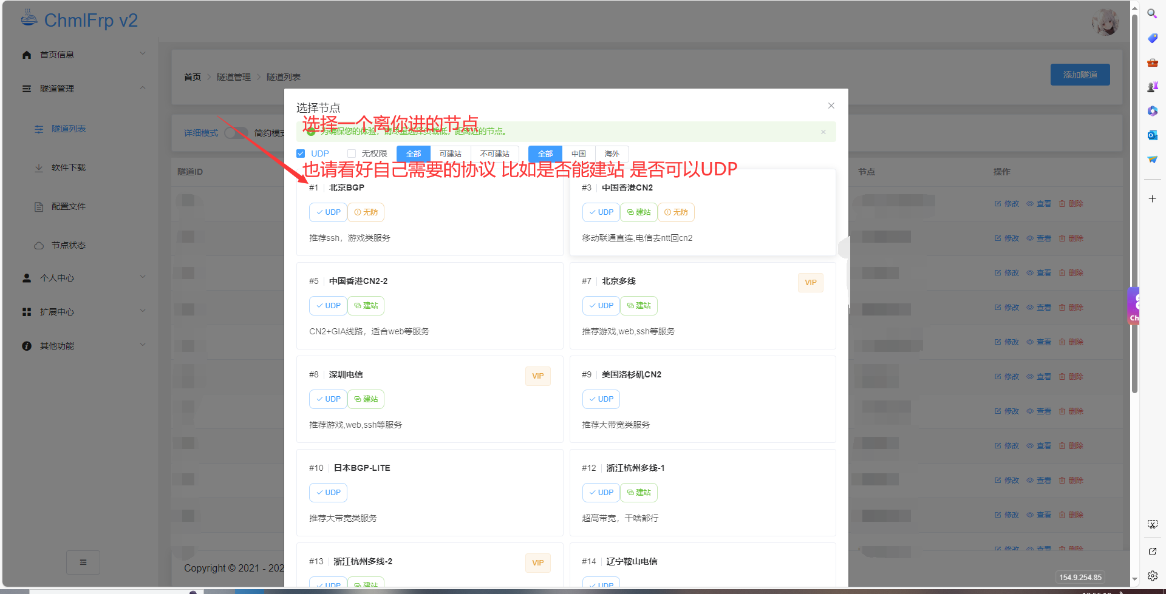Expand the 个人中心 menu chevron
Viewport: 1166px width, 594px height.
tap(143, 277)
